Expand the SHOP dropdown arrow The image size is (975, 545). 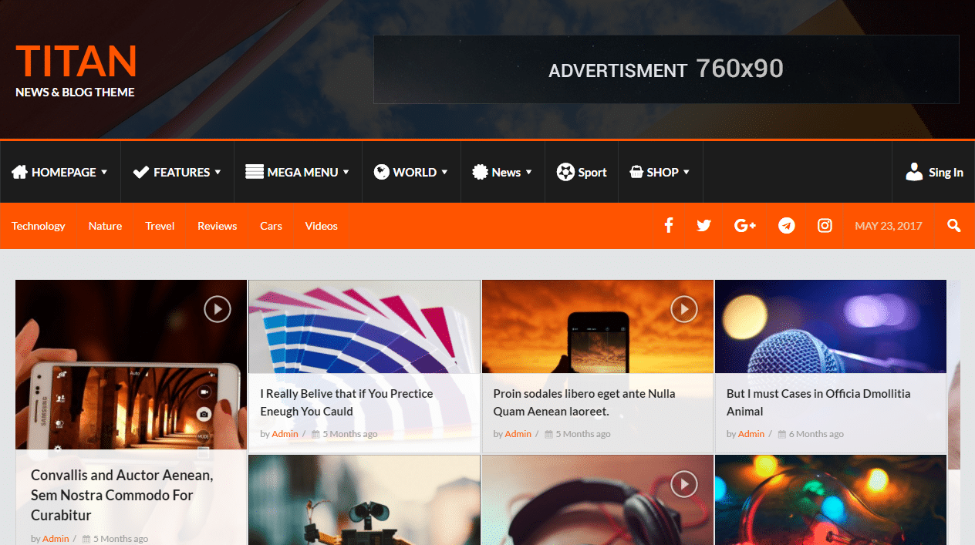687,173
